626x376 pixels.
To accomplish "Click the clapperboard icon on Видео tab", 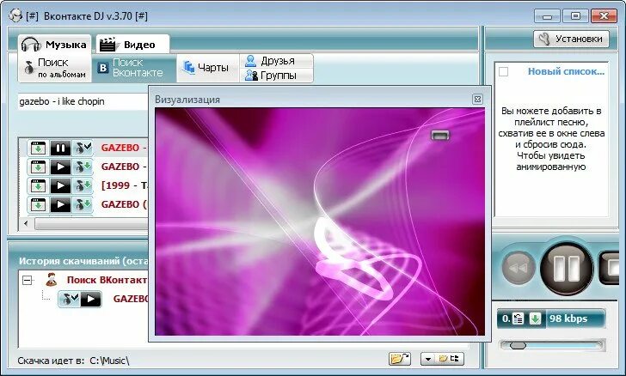I will (108, 45).
